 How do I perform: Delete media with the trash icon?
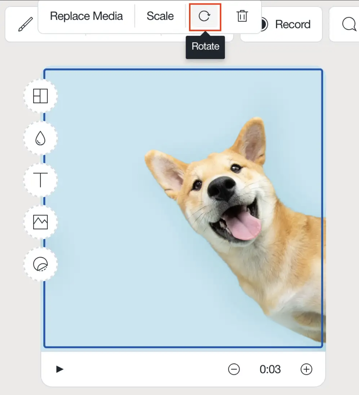(x=242, y=16)
